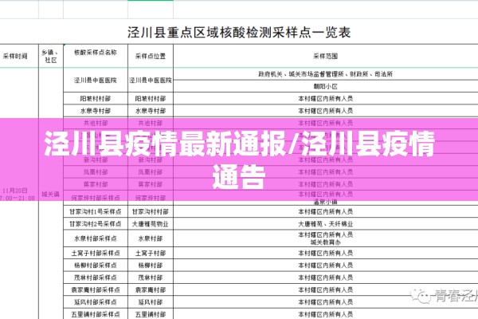This screenshot has height=319, width=478.
Task: Click the cell listing 政府机关、城关市场监督管理所、财政所、司法所
Action: [x=326, y=74]
